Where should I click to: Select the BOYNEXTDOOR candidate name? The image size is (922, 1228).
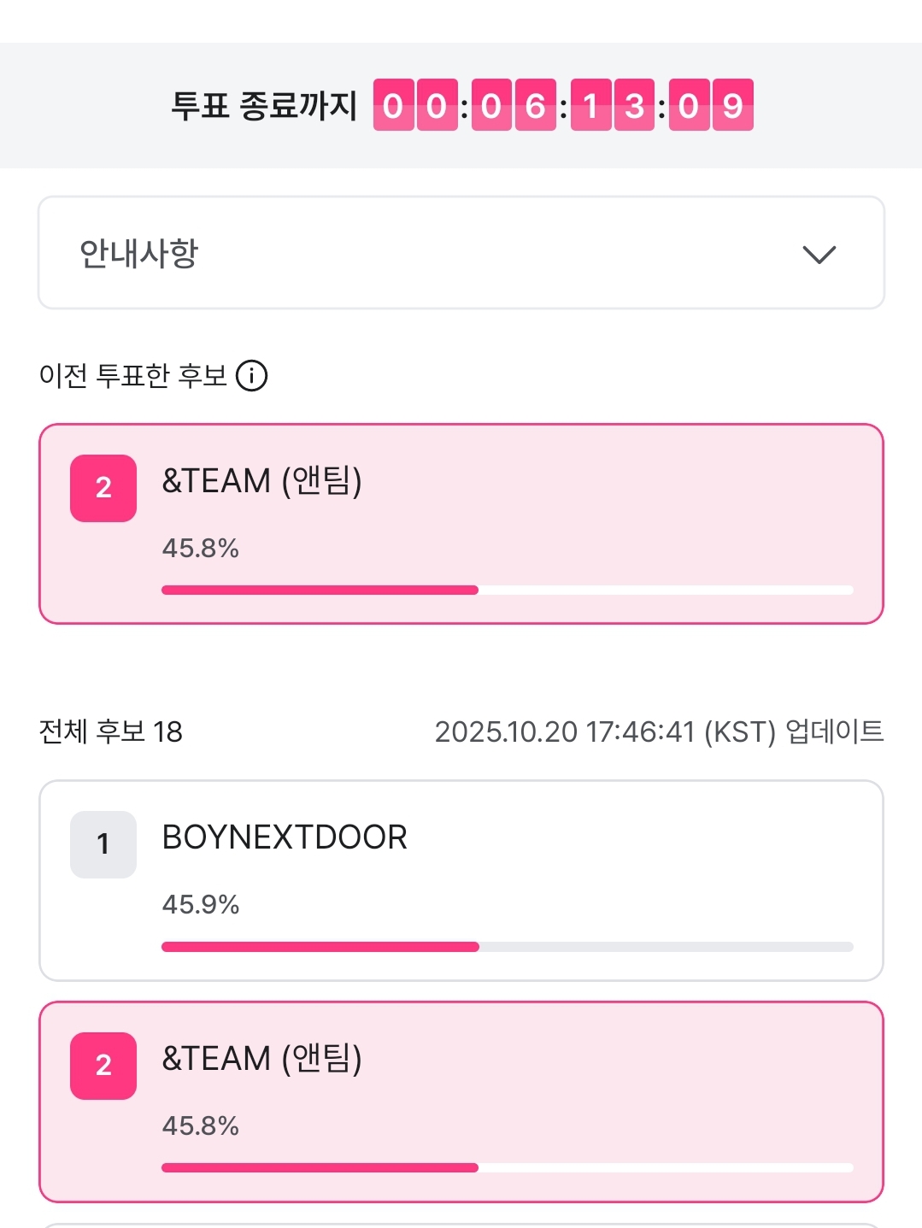pos(285,837)
